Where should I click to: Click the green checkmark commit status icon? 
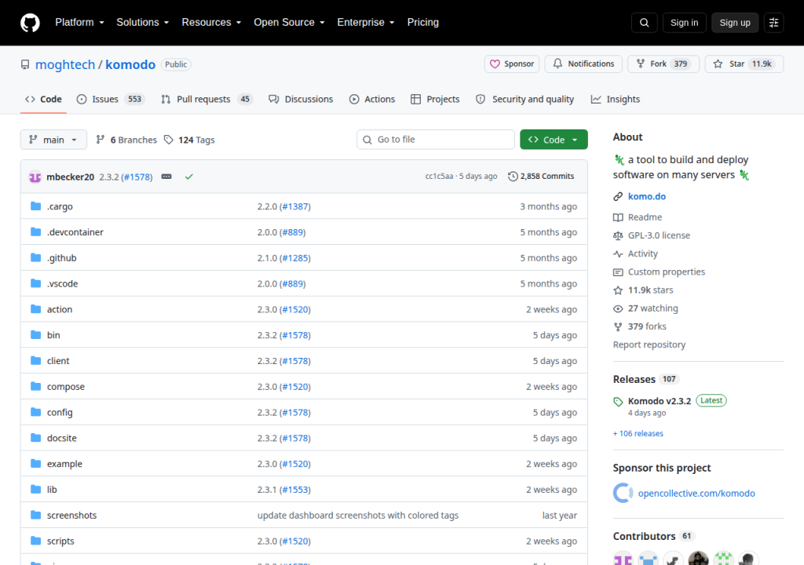189,177
